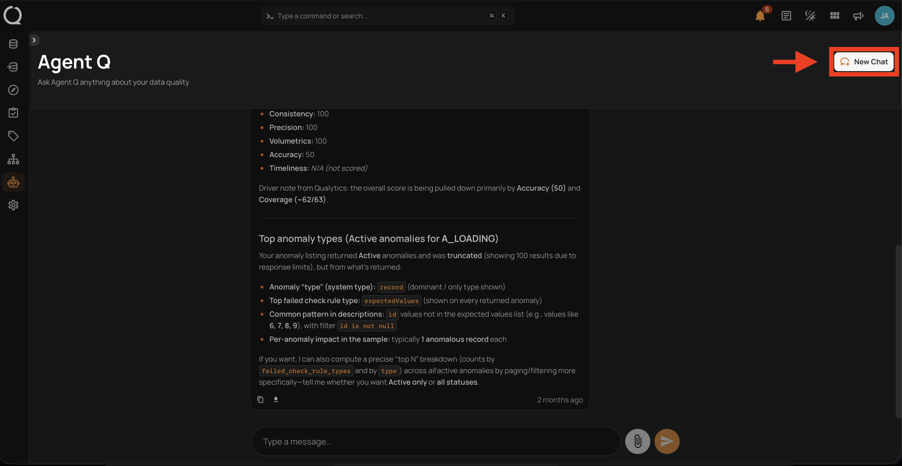
Task: Click the 'Agent Q' page title
Action: coord(74,62)
